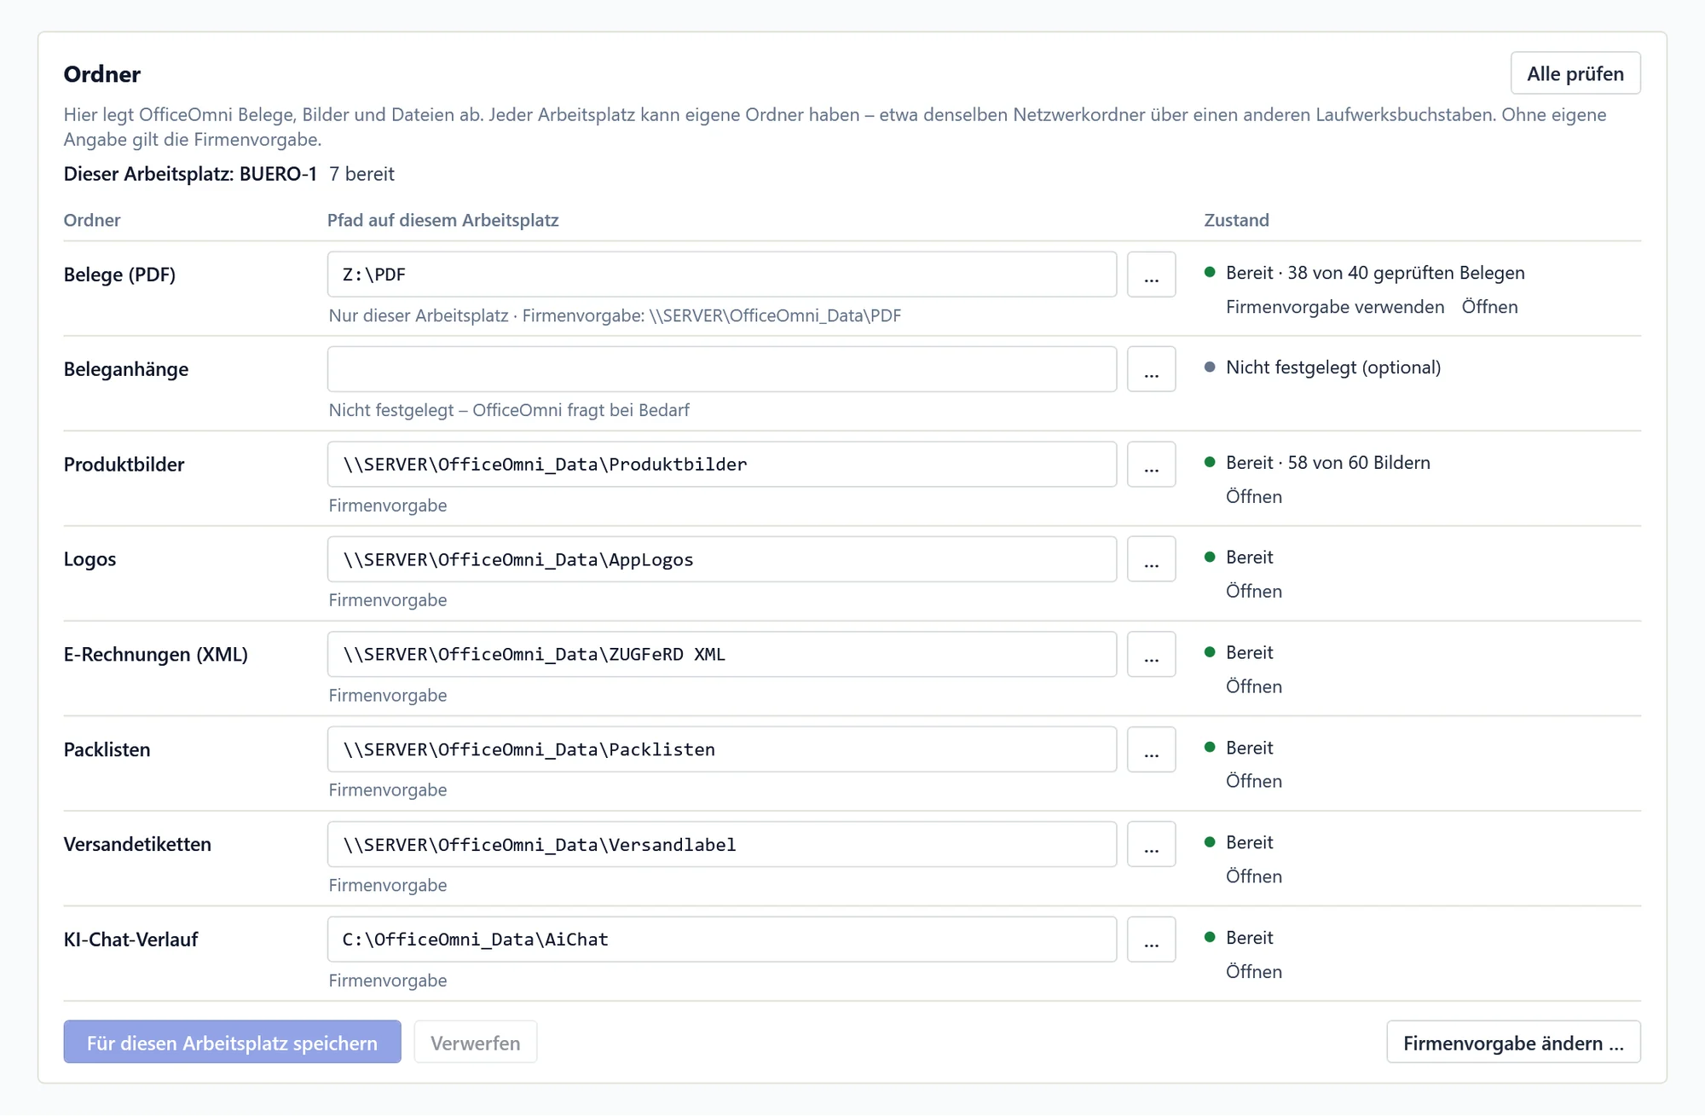Image resolution: width=1705 pixels, height=1116 pixels.
Task: Click Für diesen Arbeitsplatz speichern
Action: tap(232, 1042)
